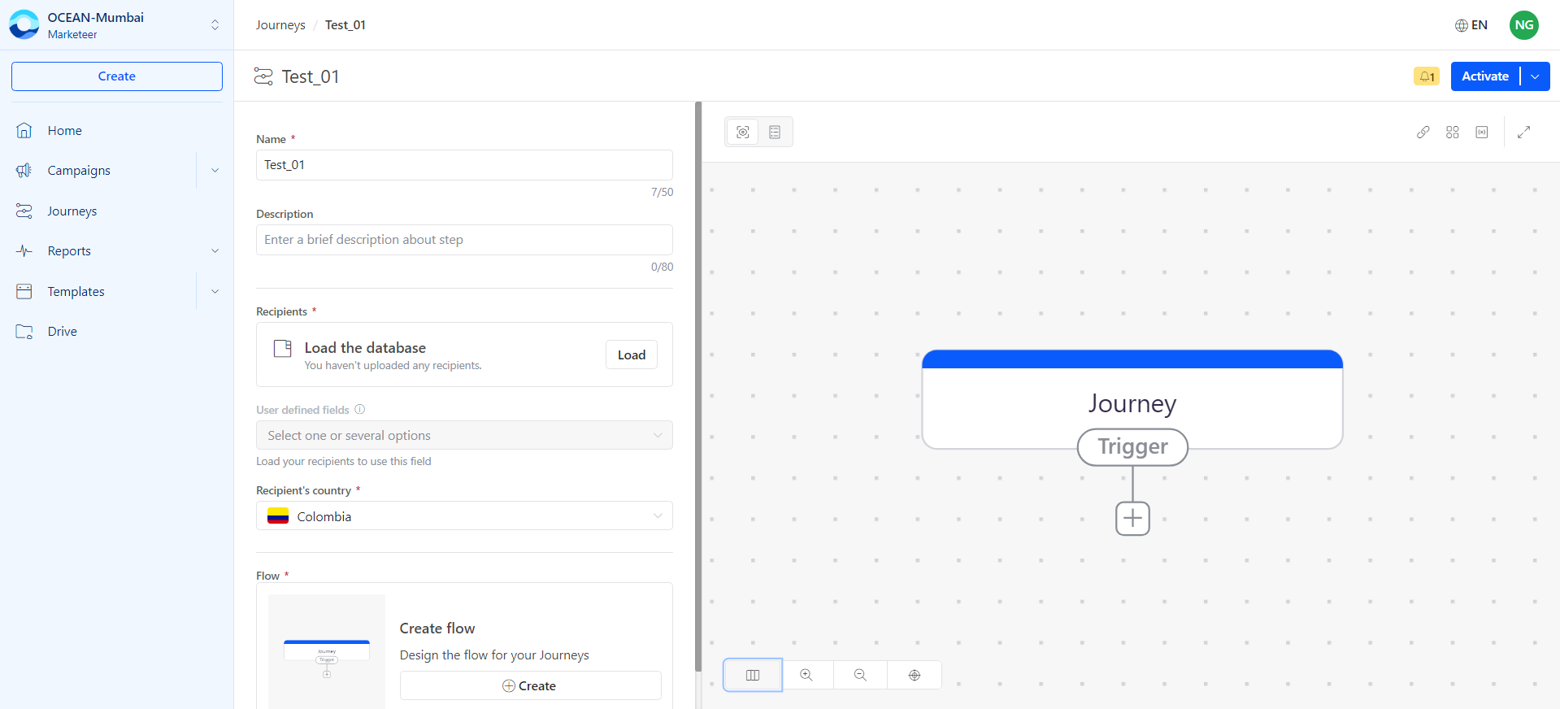The width and height of the screenshot is (1560, 709).
Task: Click the Journeys breadcrumb link
Action: pyautogui.click(x=280, y=25)
